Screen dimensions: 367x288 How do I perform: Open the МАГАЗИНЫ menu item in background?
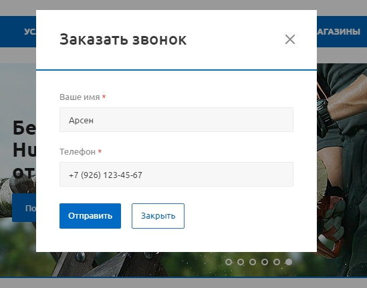338,31
